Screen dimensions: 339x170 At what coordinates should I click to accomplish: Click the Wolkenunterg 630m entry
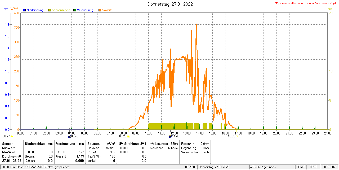pos(164,143)
